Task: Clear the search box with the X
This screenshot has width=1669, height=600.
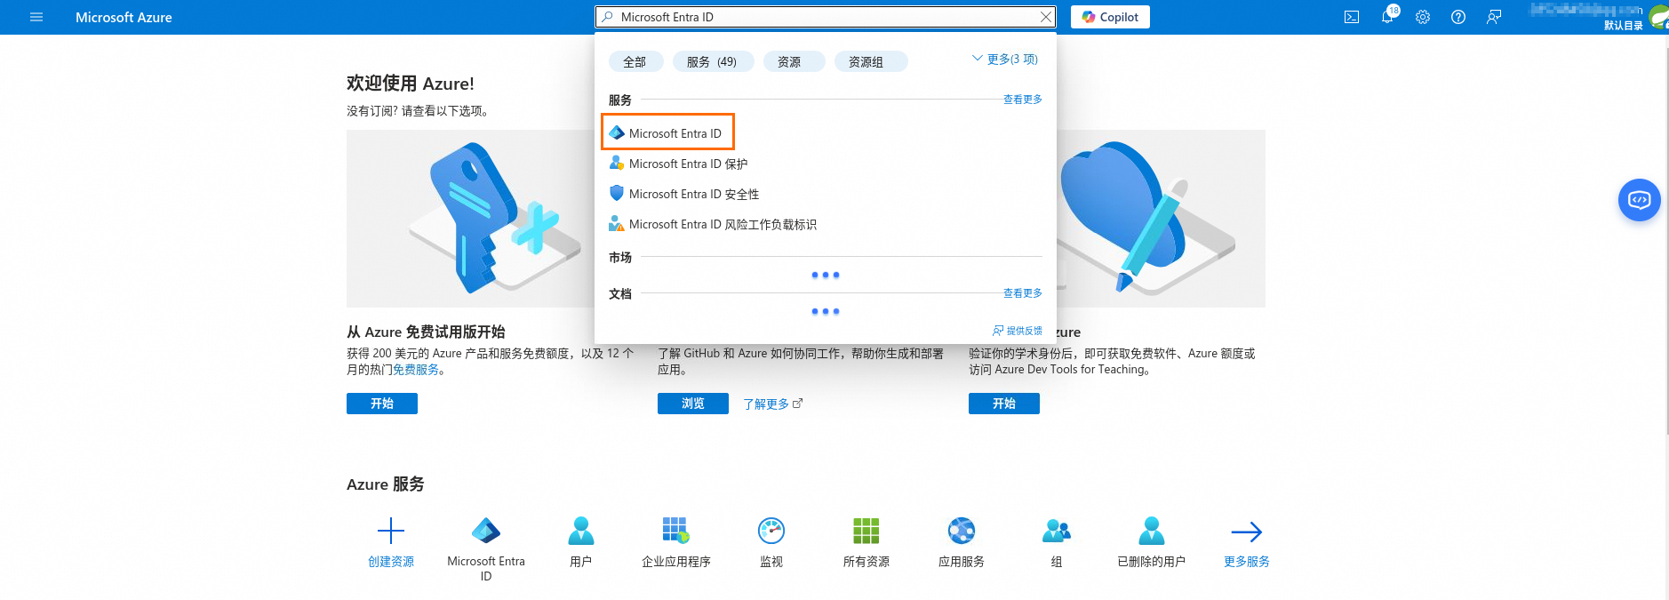Action: coord(1046,17)
